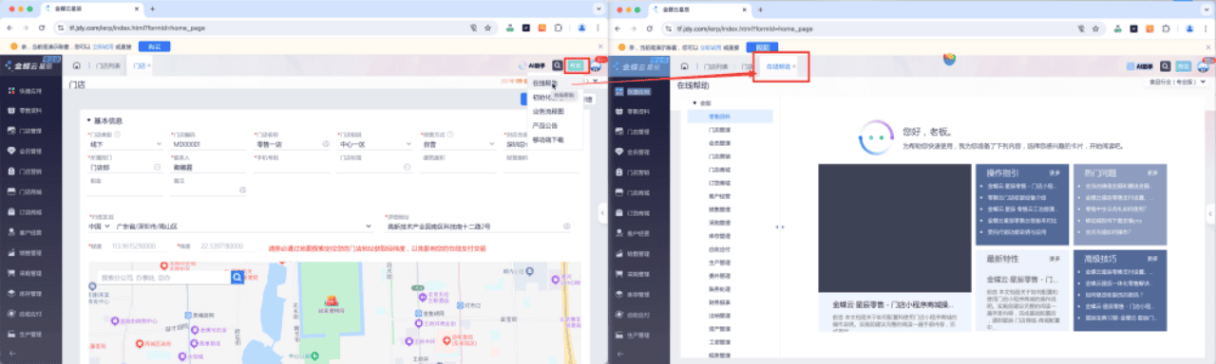Select 在线帮助 in the help dropdown menu

pos(545,82)
